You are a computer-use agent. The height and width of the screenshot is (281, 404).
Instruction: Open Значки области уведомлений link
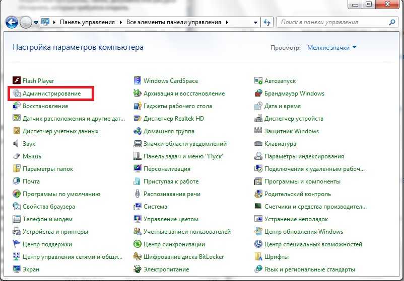185,144
